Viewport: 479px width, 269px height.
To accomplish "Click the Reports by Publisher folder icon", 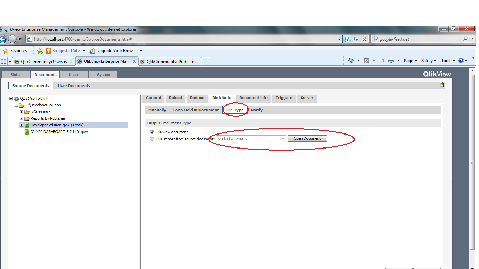I will [x=27, y=118].
